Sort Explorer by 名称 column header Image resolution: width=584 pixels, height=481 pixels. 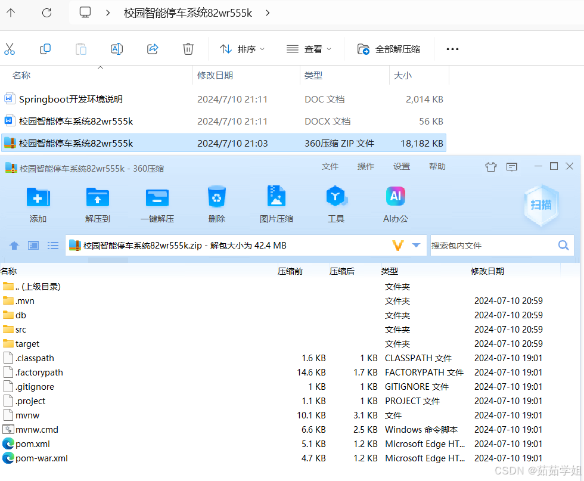[x=21, y=75]
